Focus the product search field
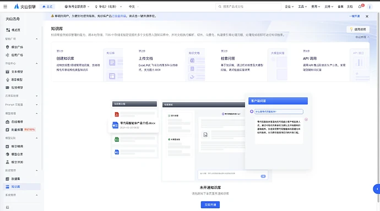Image resolution: width=380 pixels, height=211 pixels. (x=248, y=7)
